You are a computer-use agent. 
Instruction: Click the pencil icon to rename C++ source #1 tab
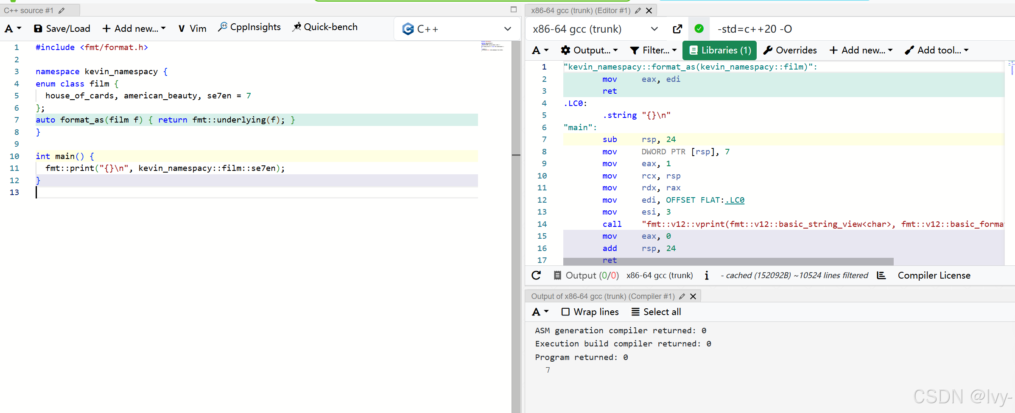62,11
